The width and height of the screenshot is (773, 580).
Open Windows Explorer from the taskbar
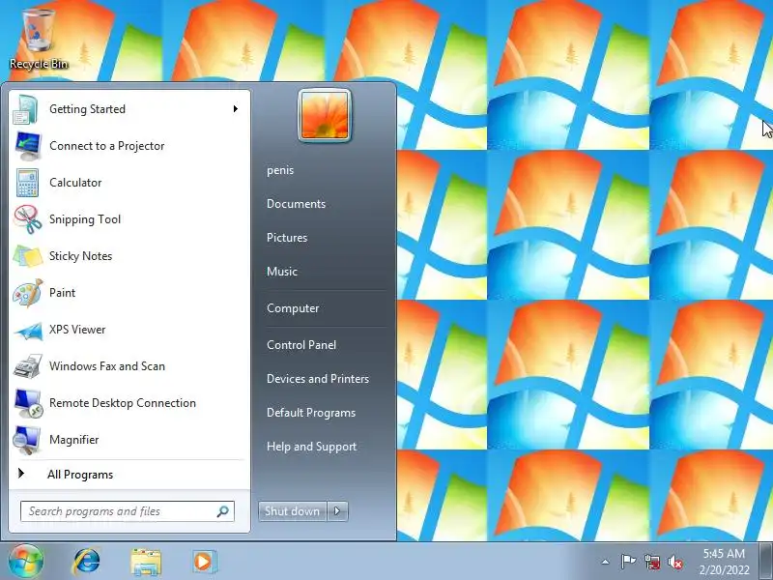146,562
